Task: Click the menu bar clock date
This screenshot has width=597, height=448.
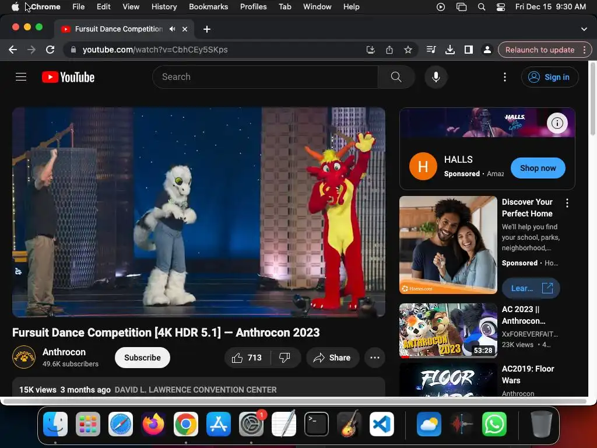Action: tap(550, 7)
